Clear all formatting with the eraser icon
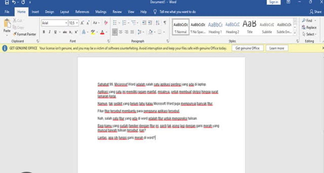This screenshot has width=324, height=173. [106, 23]
